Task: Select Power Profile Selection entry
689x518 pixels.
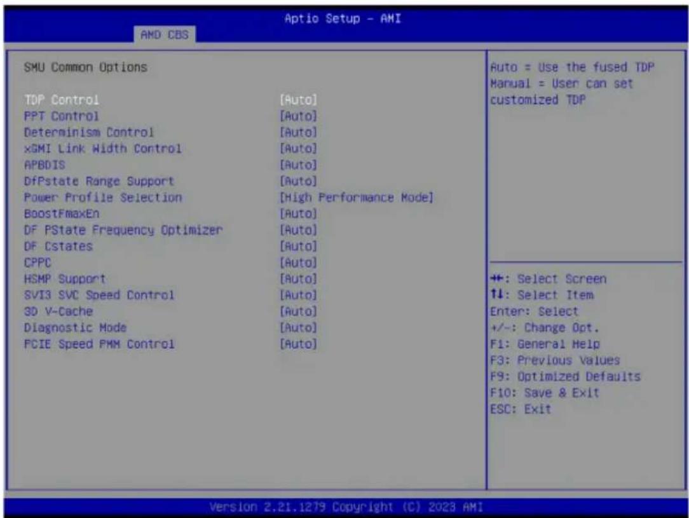Action: click(103, 197)
